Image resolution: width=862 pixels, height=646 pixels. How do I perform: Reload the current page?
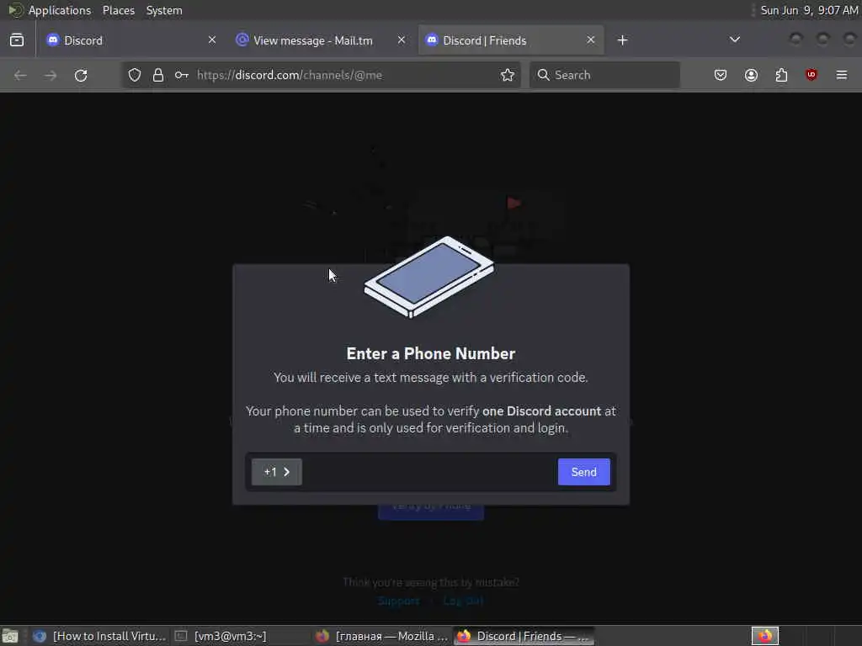point(81,75)
